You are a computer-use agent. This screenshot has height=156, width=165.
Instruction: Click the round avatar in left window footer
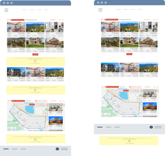[x=57, y=149]
